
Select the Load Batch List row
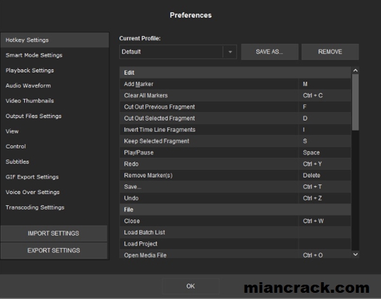[235, 232]
